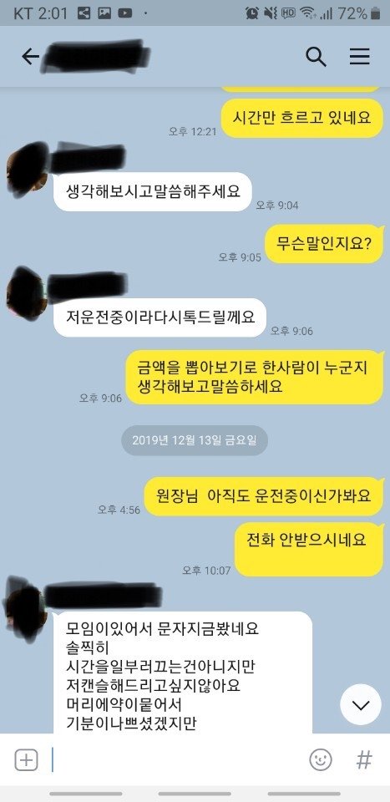Tap the '시간만 흐르고 있네요' message bubble
This screenshot has height=802, width=390.
coord(302,118)
